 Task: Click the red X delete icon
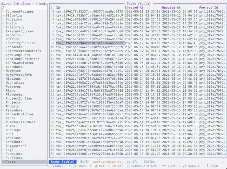coord(109,166)
